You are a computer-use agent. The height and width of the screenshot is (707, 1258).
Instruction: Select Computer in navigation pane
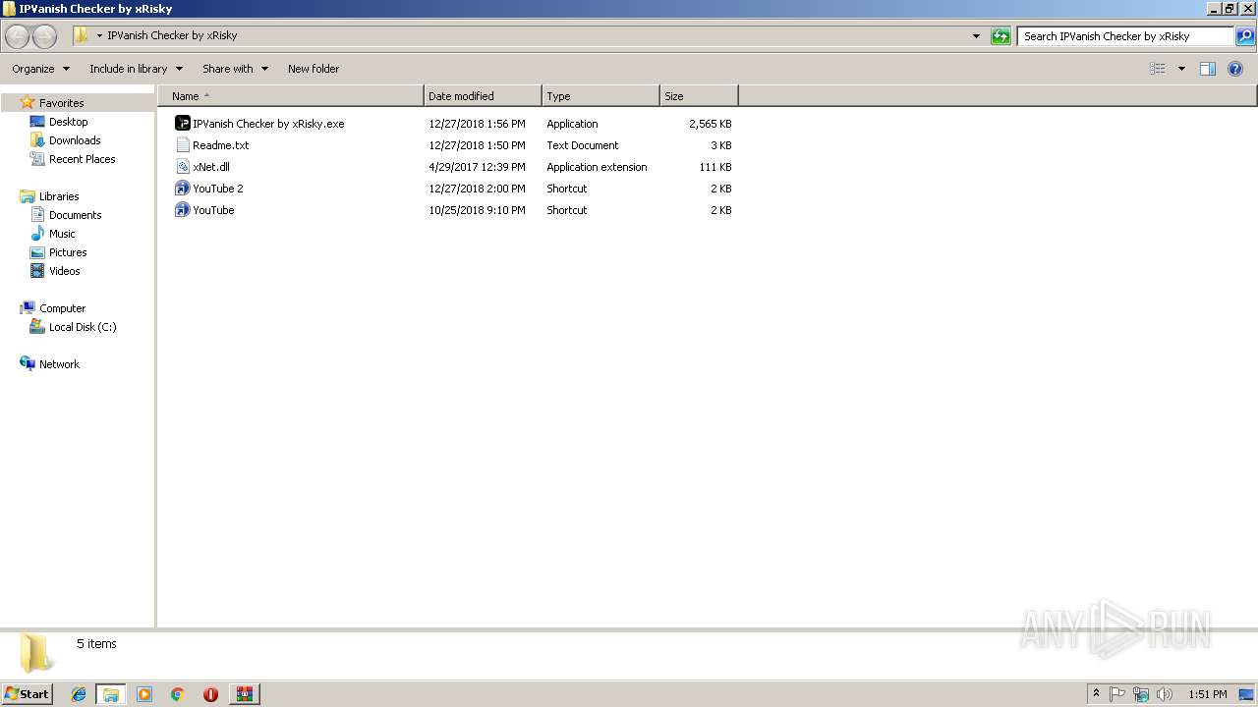point(62,308)
